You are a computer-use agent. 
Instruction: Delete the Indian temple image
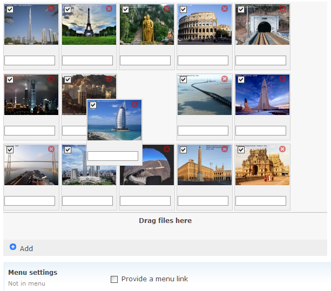coord(282,149)
